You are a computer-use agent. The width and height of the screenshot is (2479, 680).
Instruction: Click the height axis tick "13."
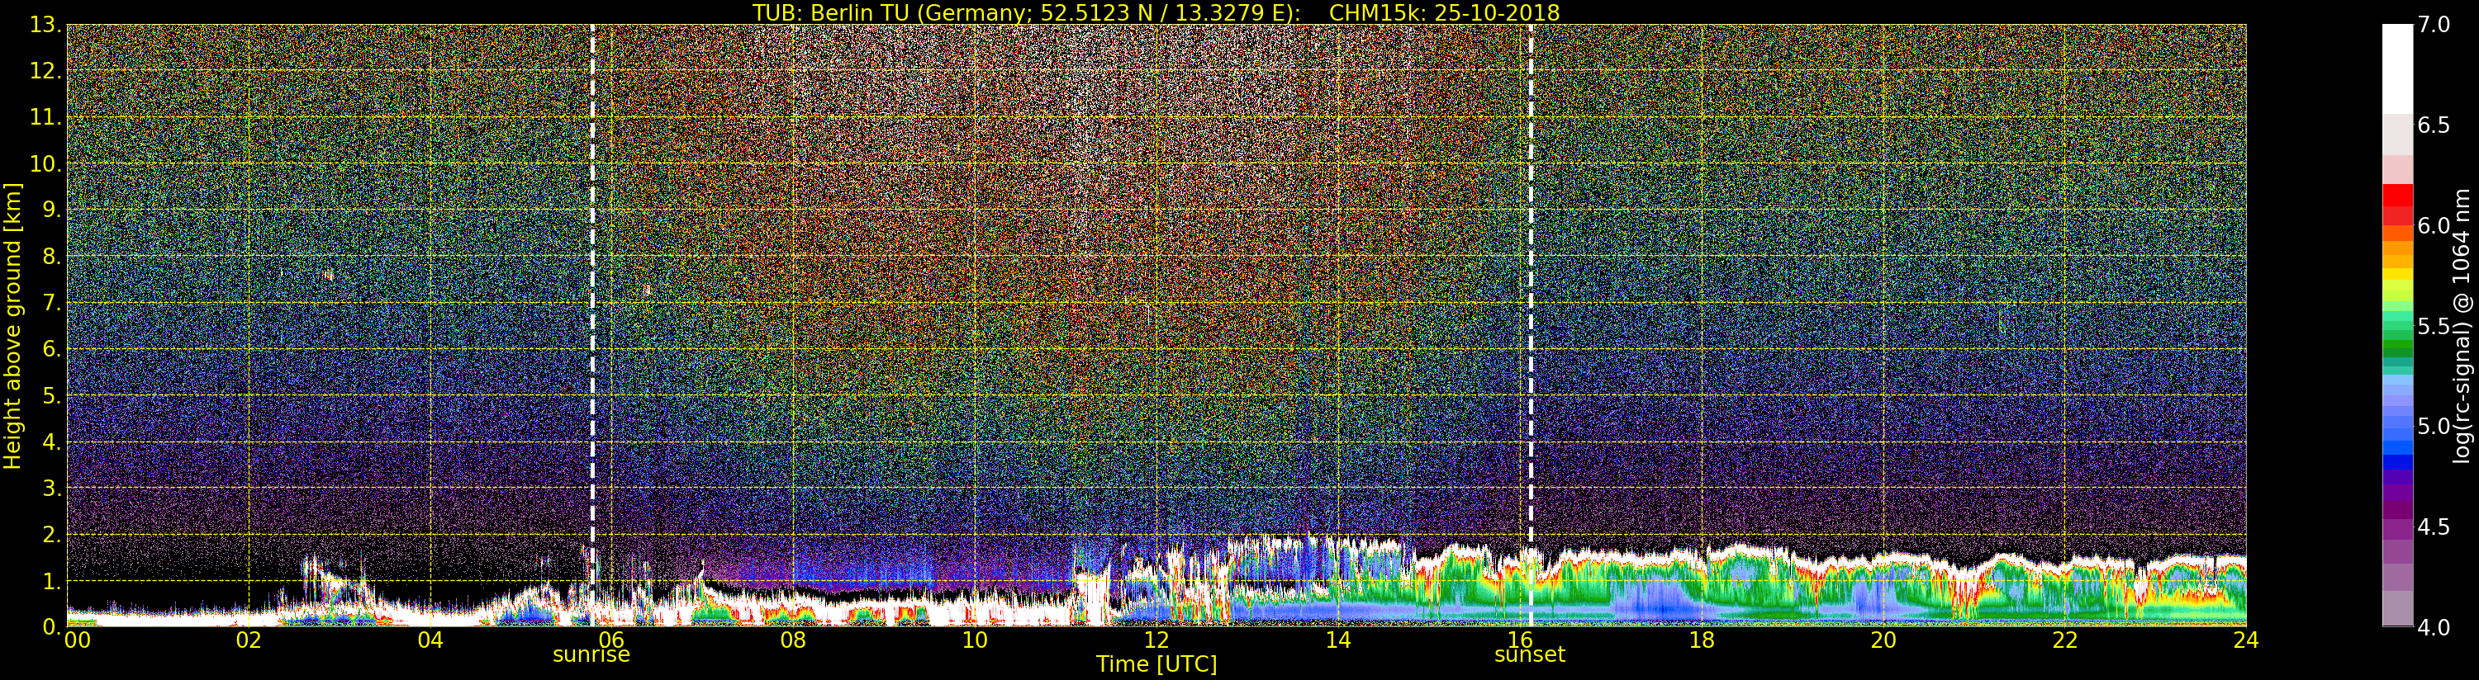click(x=45, y=25)
